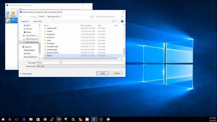Screen dimensions: 217x122
Task: Select the Music item in navigation pane
Action: click(x=28, y=25)
